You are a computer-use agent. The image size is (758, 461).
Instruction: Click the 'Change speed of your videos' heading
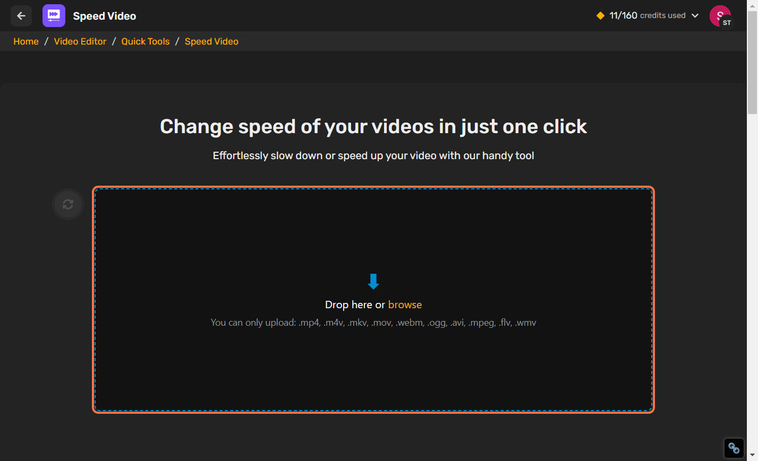[373, 126]
